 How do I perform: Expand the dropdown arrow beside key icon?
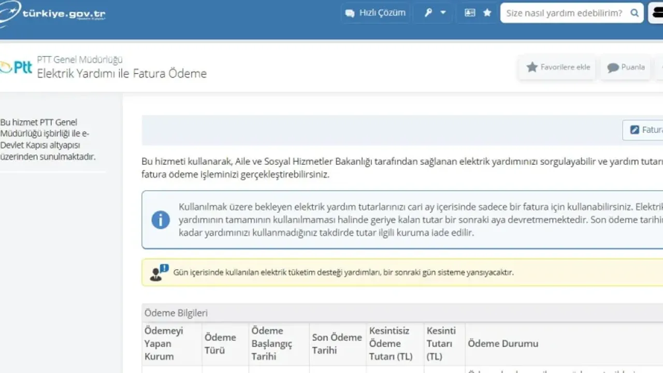coord(443,13)
